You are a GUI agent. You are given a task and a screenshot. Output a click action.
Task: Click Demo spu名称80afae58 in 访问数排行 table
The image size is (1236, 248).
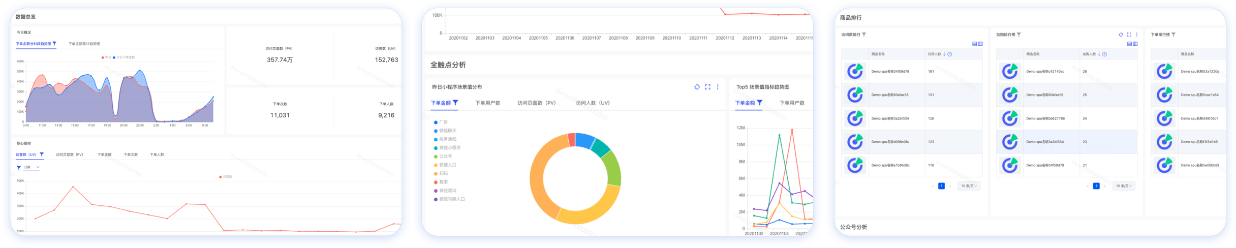[890, 95]
